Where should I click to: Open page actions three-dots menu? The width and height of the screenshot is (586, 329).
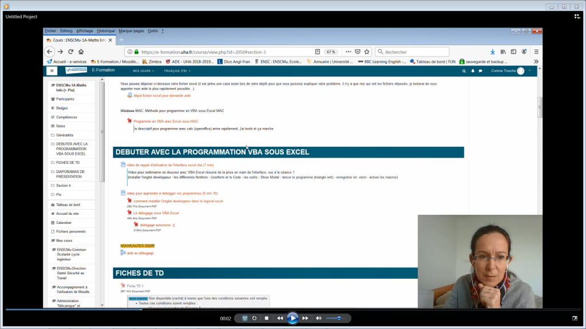click(x=349, y=52)
